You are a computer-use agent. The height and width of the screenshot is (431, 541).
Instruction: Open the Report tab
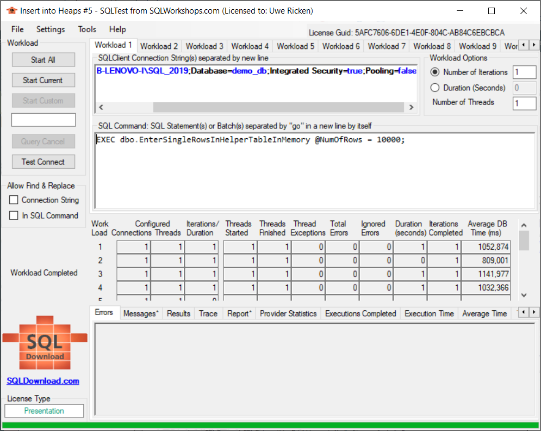(239, 313)
